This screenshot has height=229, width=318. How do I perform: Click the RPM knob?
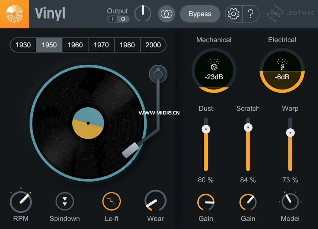[x=21, y=201]
